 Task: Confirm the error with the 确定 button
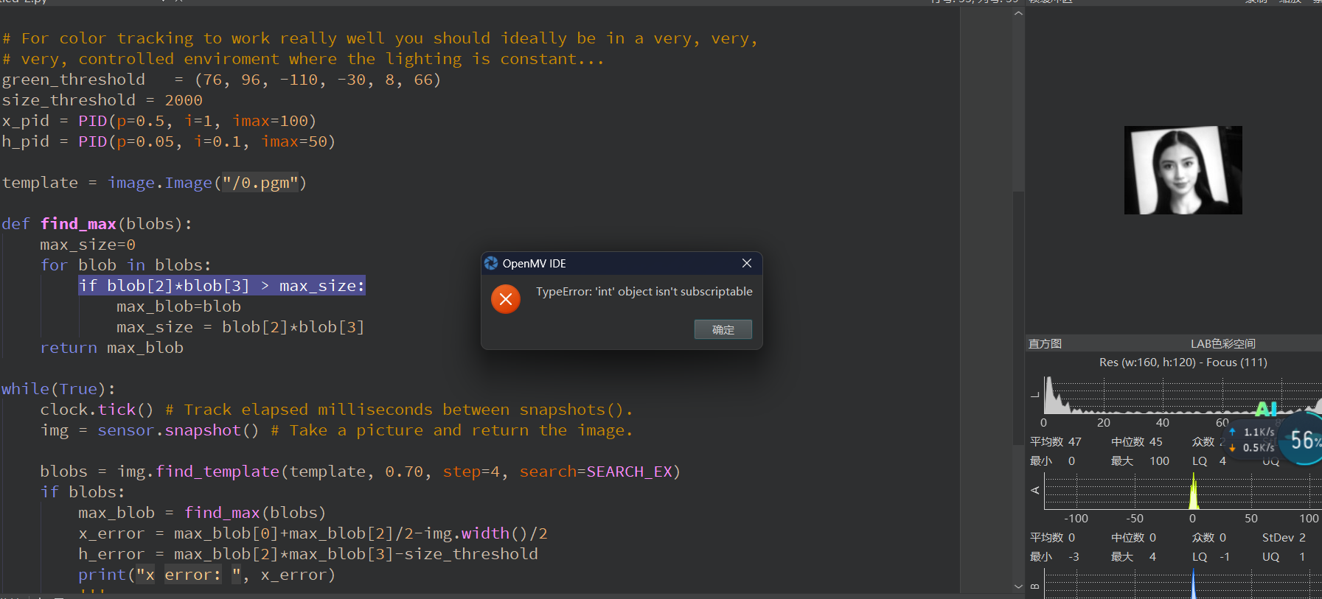(723, 329)
